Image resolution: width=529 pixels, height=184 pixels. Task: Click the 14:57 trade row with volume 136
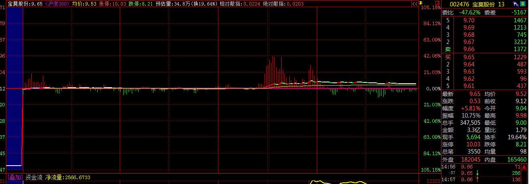[x=481, y=179]
